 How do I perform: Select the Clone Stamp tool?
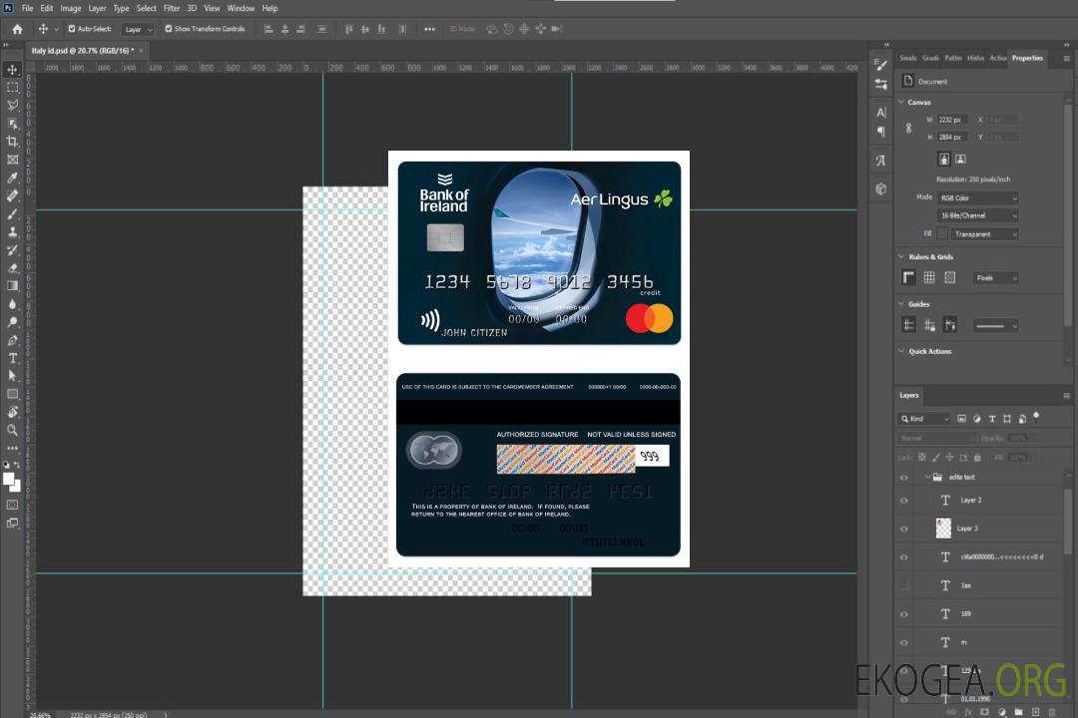point(12,232)
